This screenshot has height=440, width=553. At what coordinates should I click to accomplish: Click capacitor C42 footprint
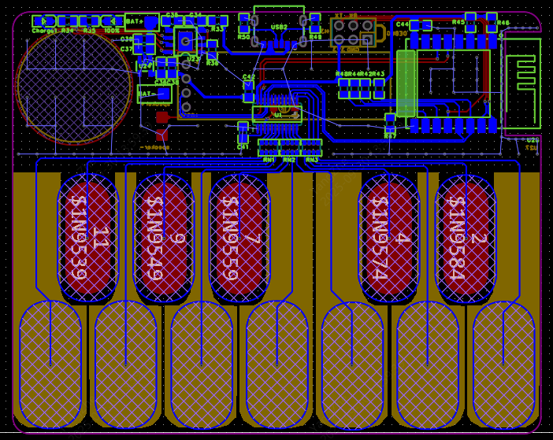(x=249, y=87)
